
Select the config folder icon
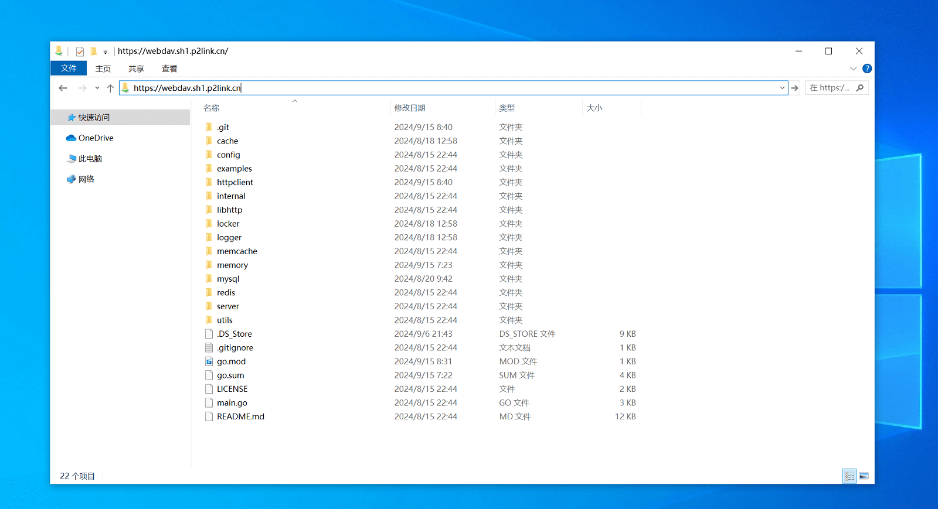pos(209,155)
